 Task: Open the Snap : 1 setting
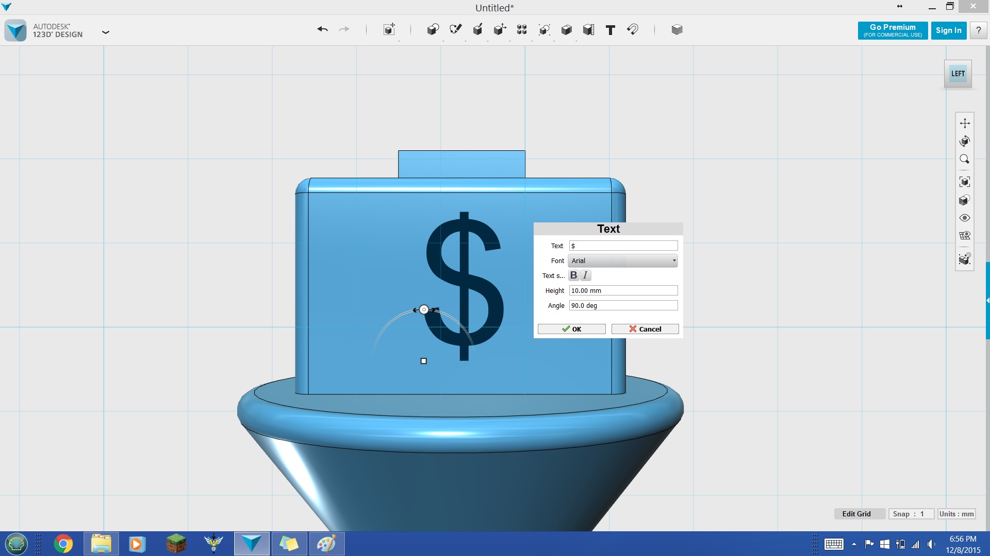click(x=911, y=514)
